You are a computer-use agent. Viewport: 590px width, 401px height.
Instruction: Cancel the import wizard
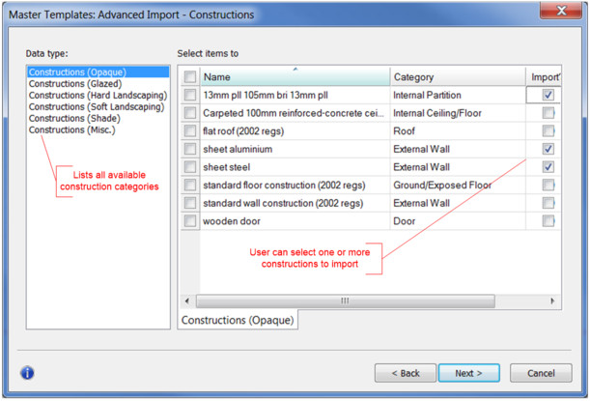[x=541, y=373]
